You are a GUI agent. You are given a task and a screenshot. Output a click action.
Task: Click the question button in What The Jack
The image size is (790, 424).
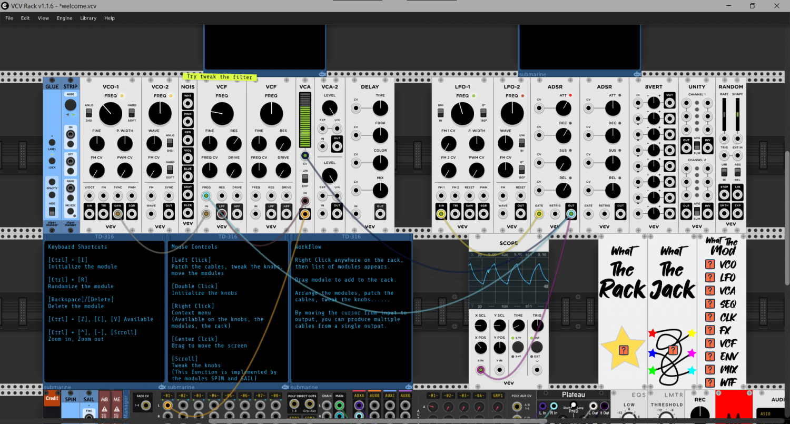tap(673, 350)
